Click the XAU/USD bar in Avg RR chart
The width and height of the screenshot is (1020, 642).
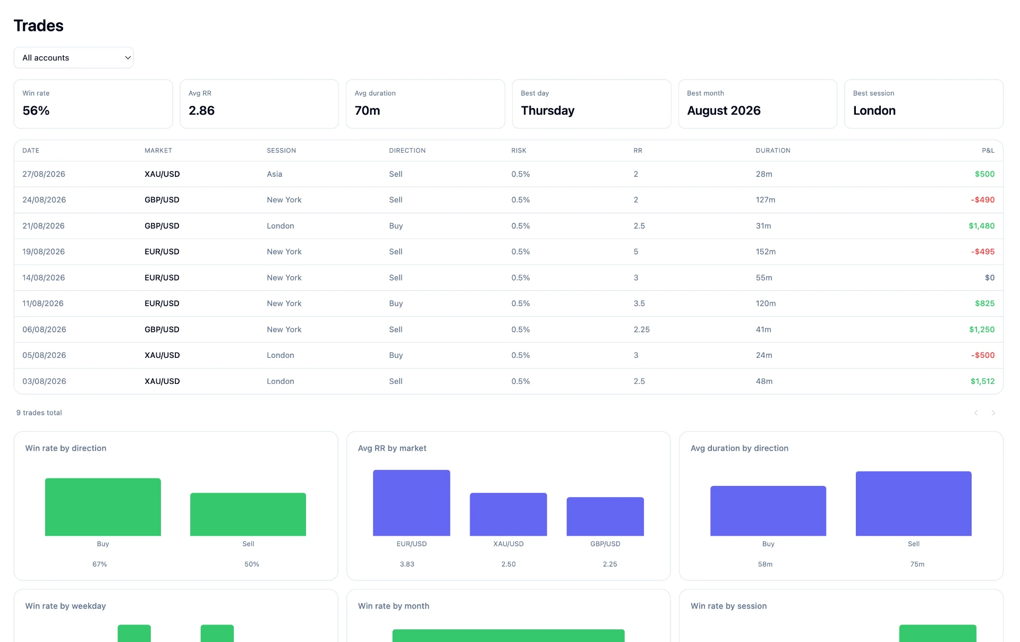coord(508,515)
